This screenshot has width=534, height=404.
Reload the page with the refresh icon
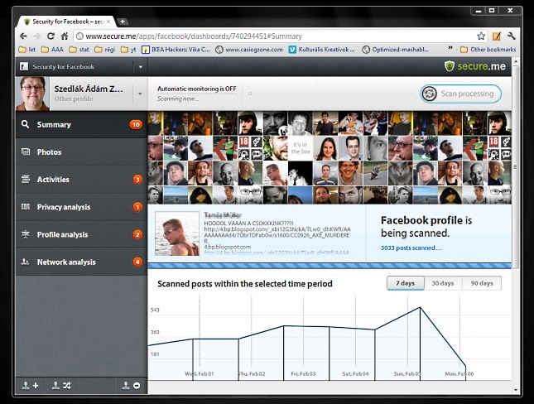[51, 36]
